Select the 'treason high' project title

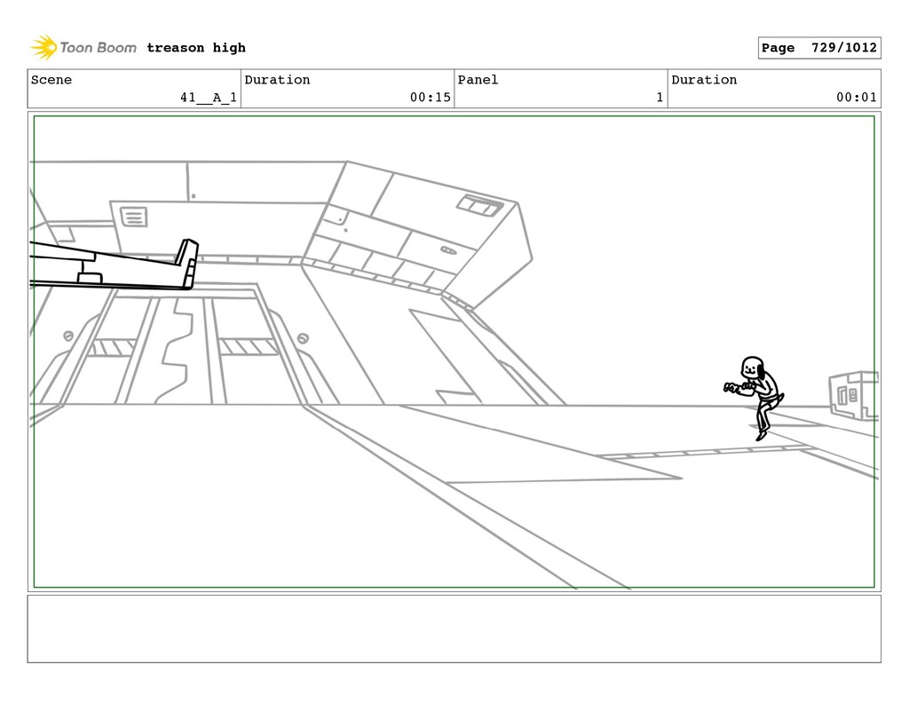click(196, 48)
